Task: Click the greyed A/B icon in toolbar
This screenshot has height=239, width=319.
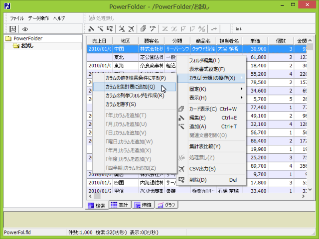Action: pyautogui.click(x=201, y=29)
